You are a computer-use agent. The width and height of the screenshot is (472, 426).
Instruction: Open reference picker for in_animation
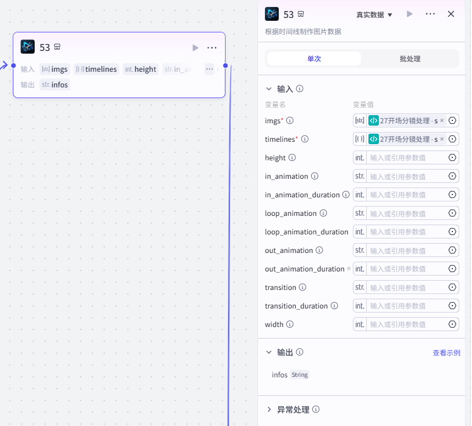tap(452, 176)
